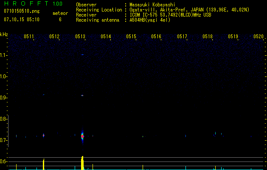Click the strong meteor echo at 0513
Image resolution: width=267 pixels, height=170 pixels.
[82, 136]
